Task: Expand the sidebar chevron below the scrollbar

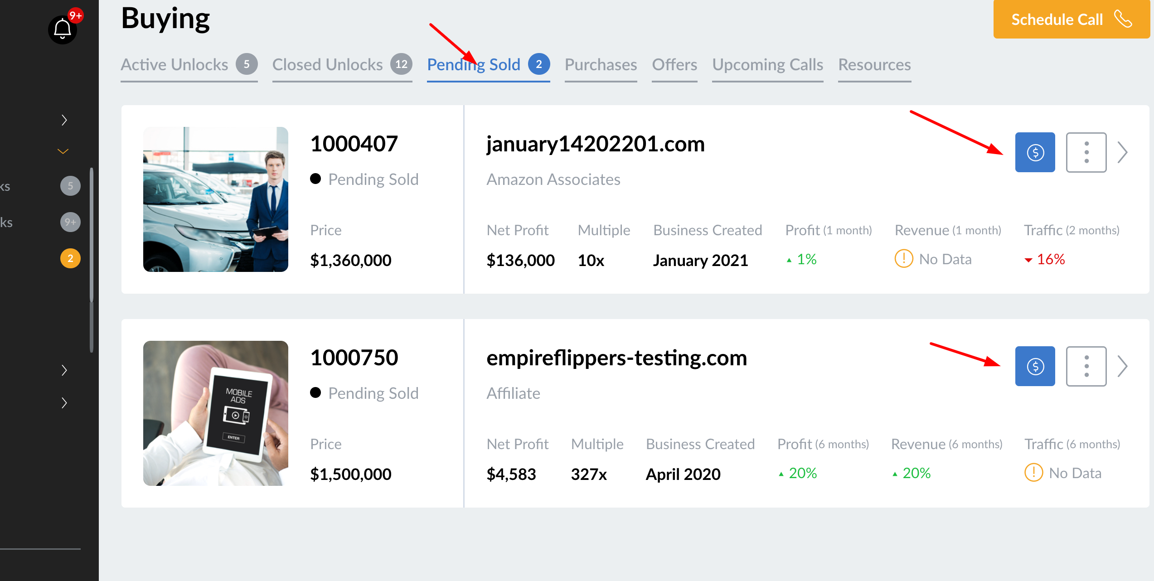Action: [x=64, y=370]
